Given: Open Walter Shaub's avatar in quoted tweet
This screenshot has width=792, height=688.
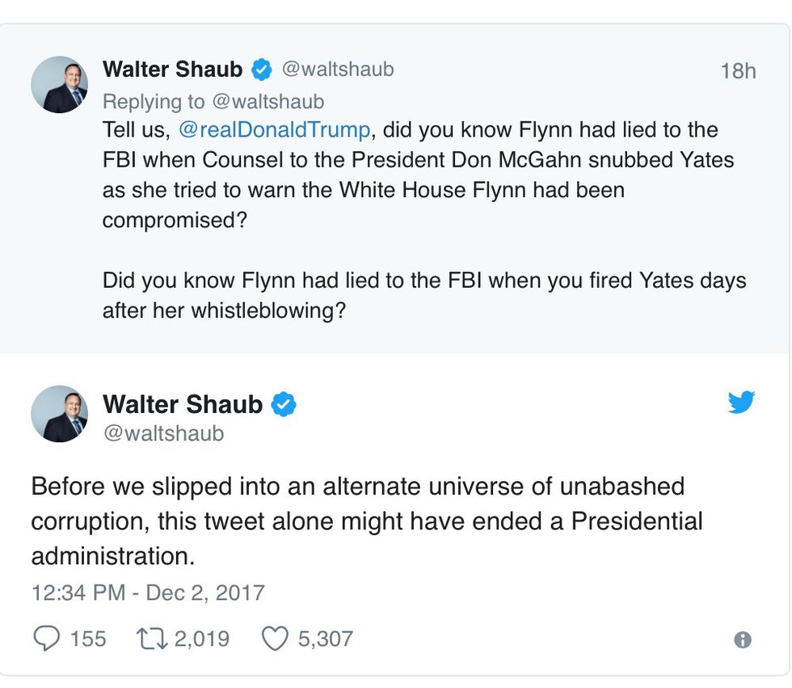Looking at the screenshot, I should 59,85.
